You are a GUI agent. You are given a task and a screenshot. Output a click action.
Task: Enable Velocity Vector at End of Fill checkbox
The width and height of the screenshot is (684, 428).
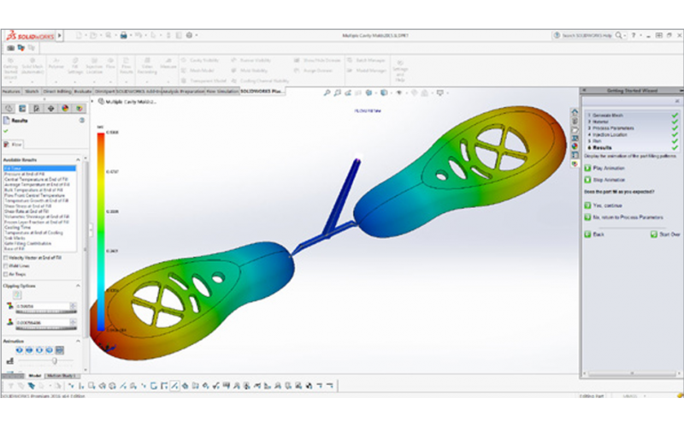coord(6,258)
